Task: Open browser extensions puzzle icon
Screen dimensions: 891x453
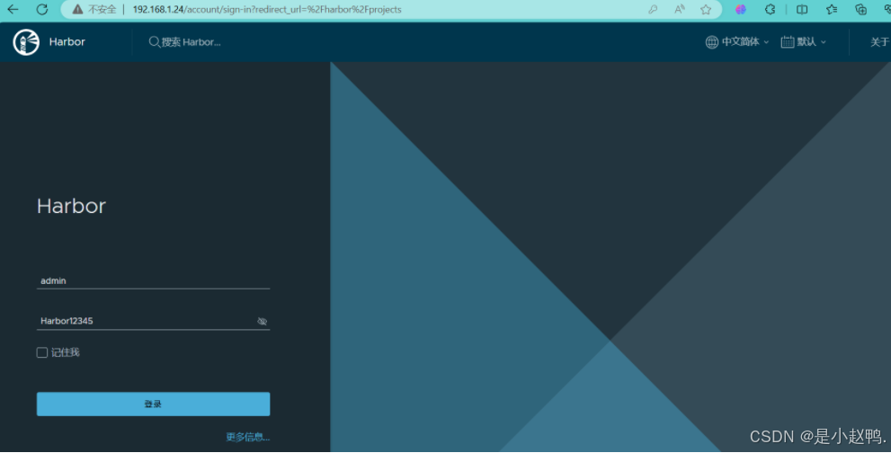Action: 770,9
